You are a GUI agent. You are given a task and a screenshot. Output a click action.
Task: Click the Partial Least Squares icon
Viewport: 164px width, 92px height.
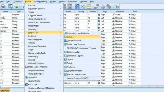click(x=65, y=44)
